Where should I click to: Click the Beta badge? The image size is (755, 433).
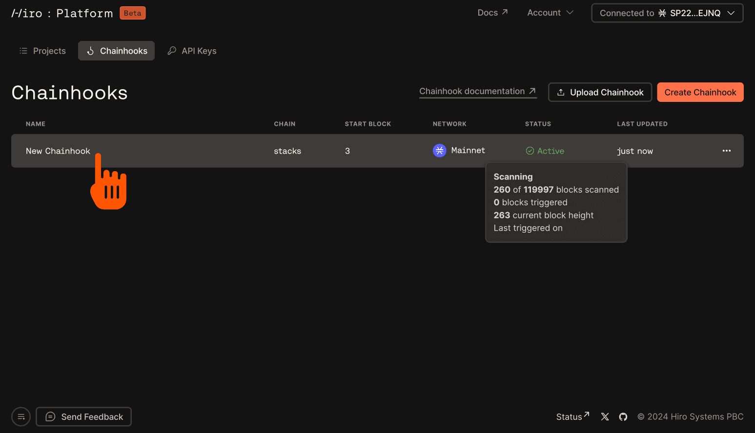(x=133, y=13)
